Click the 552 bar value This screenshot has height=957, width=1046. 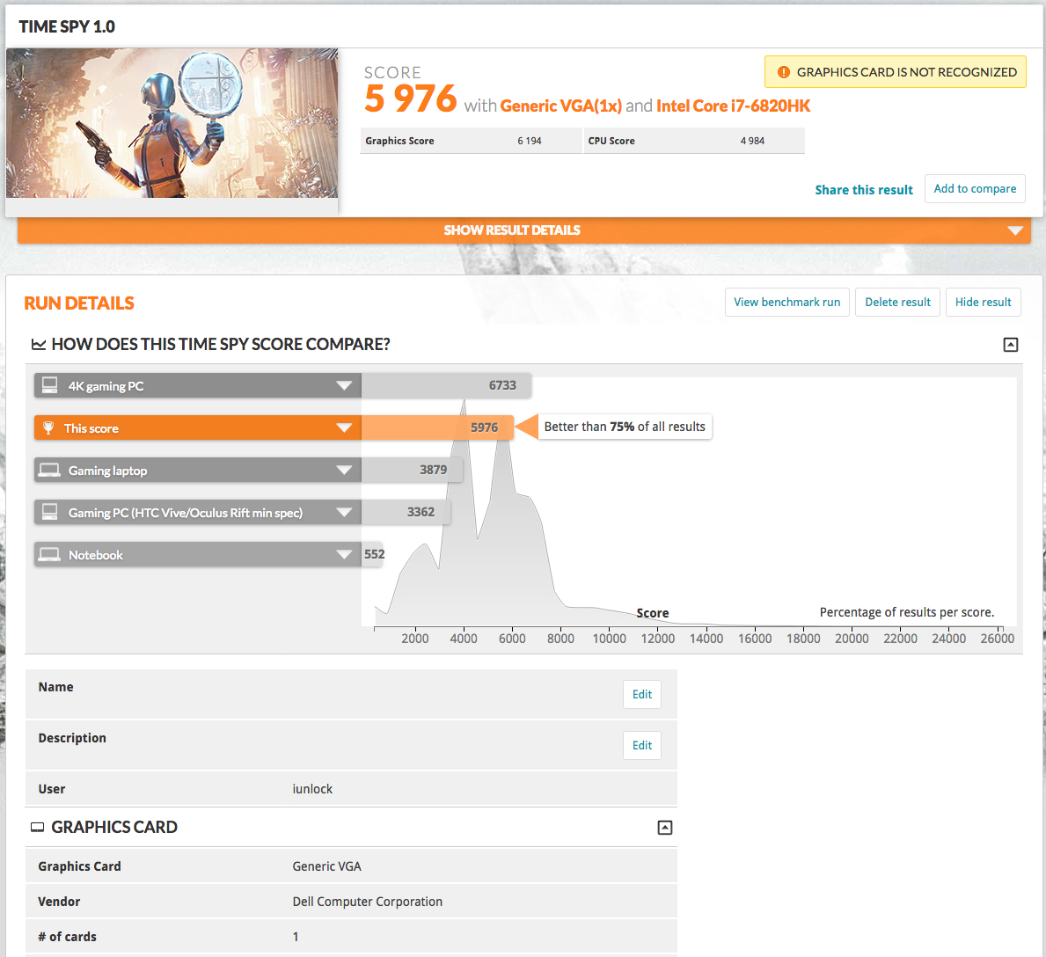coord(374,554)
